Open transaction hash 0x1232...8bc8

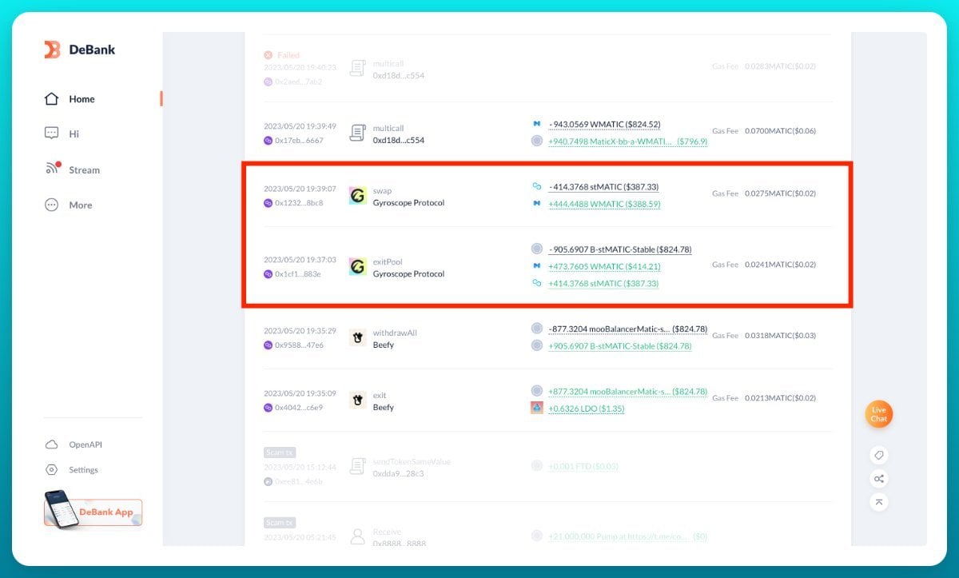tap(299, 202)
